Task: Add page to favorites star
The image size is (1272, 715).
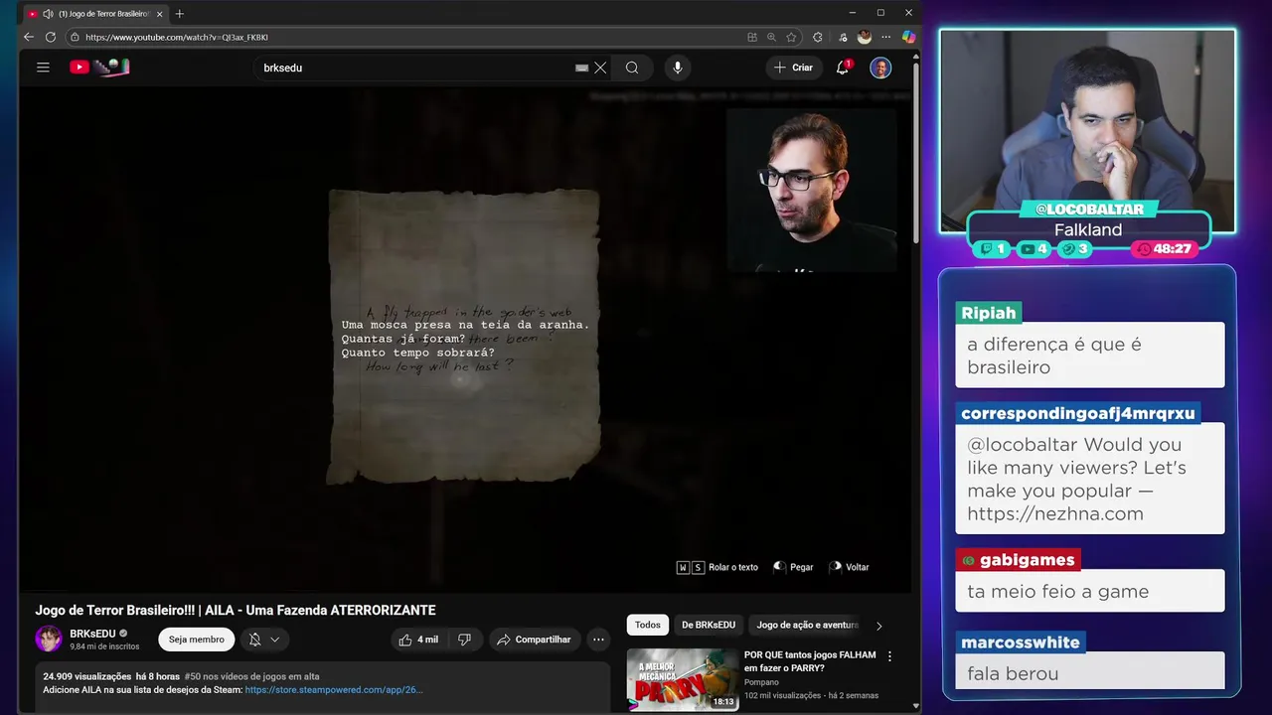Action: point(792,37)
